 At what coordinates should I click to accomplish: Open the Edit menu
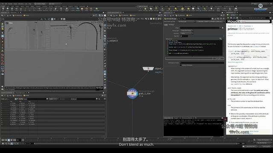6,4
